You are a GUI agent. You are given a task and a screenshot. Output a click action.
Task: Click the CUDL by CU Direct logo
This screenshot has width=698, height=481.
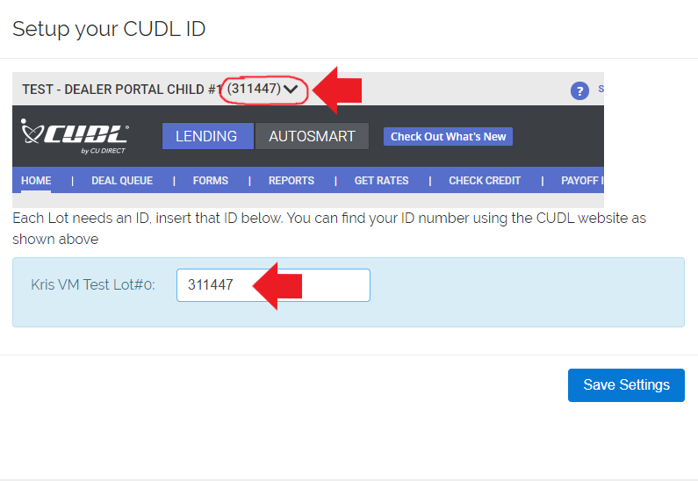point(75,137)
